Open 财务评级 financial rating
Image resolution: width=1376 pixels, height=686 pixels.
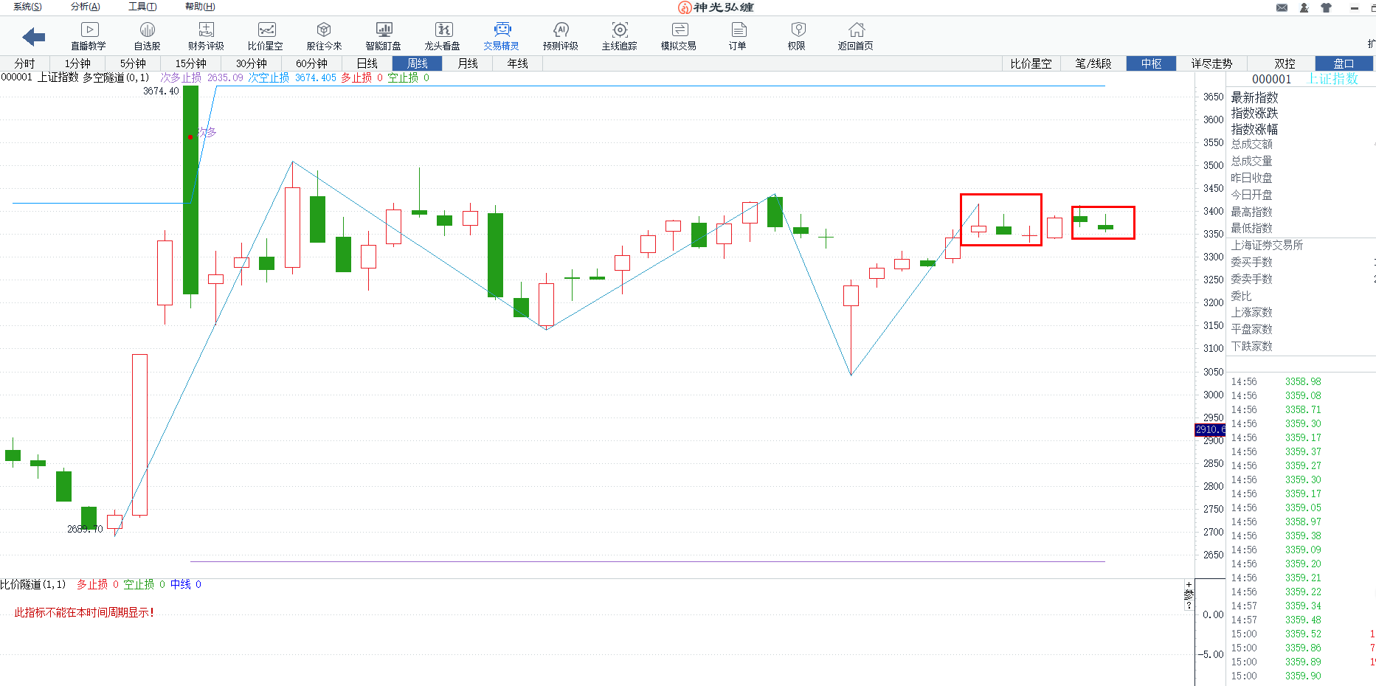coord(206,35)
